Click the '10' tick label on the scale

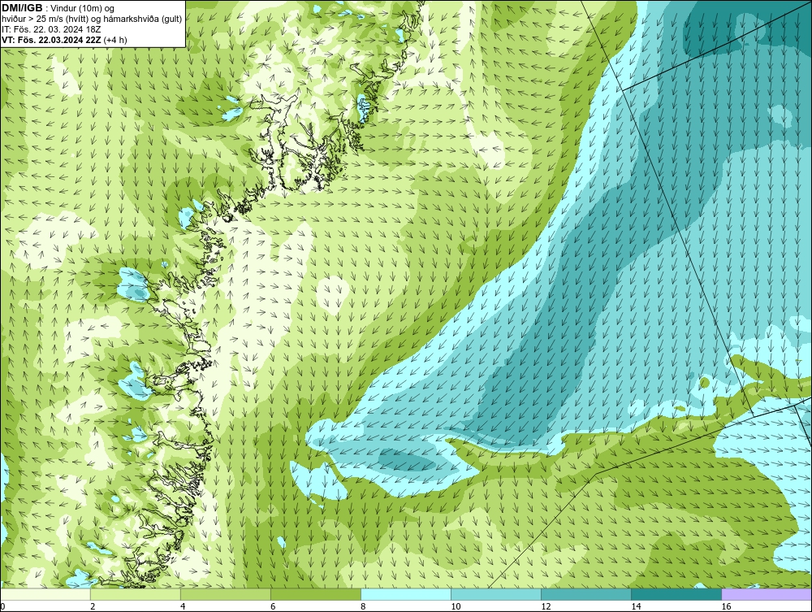coord(456,606)
